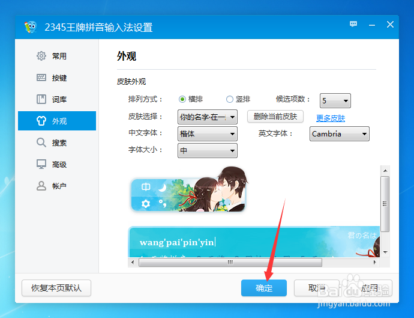414x318 pixels.
Task: Go to the 搜索 settings tab
Action: click(x=57, y=142)
